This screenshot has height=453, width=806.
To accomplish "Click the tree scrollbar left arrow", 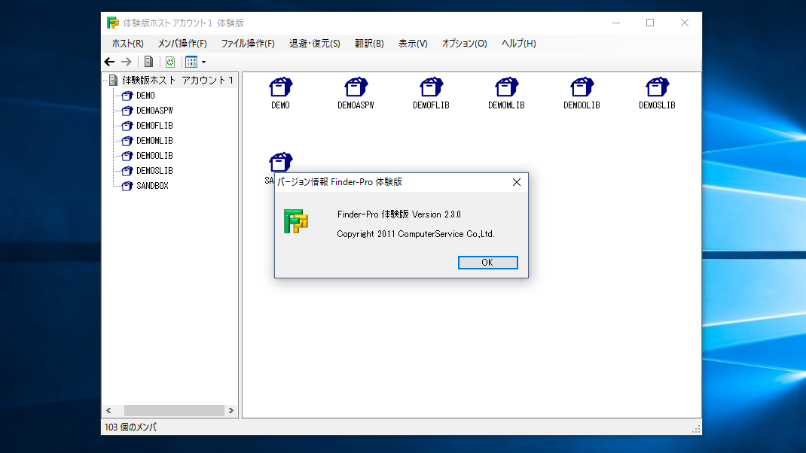I will [108, 410].
